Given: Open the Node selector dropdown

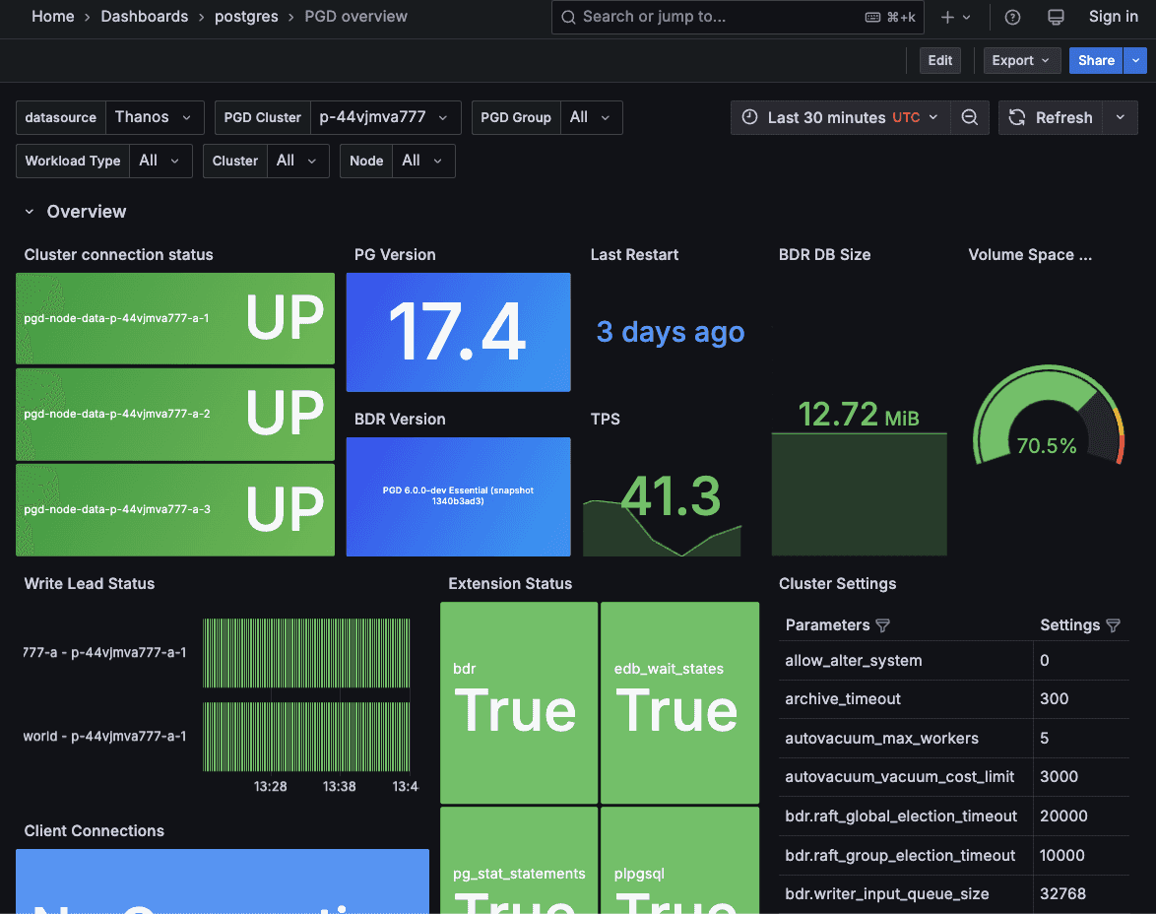Looking at the screenshot, I should (x=422, y=161).
